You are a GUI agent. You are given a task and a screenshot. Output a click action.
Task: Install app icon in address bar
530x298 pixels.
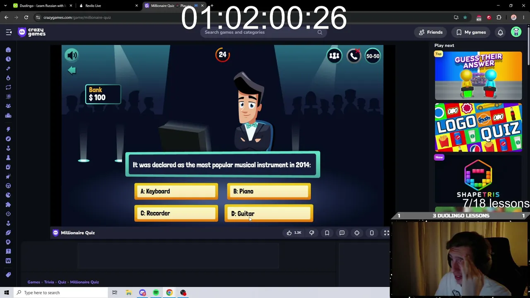coord(456,17)
